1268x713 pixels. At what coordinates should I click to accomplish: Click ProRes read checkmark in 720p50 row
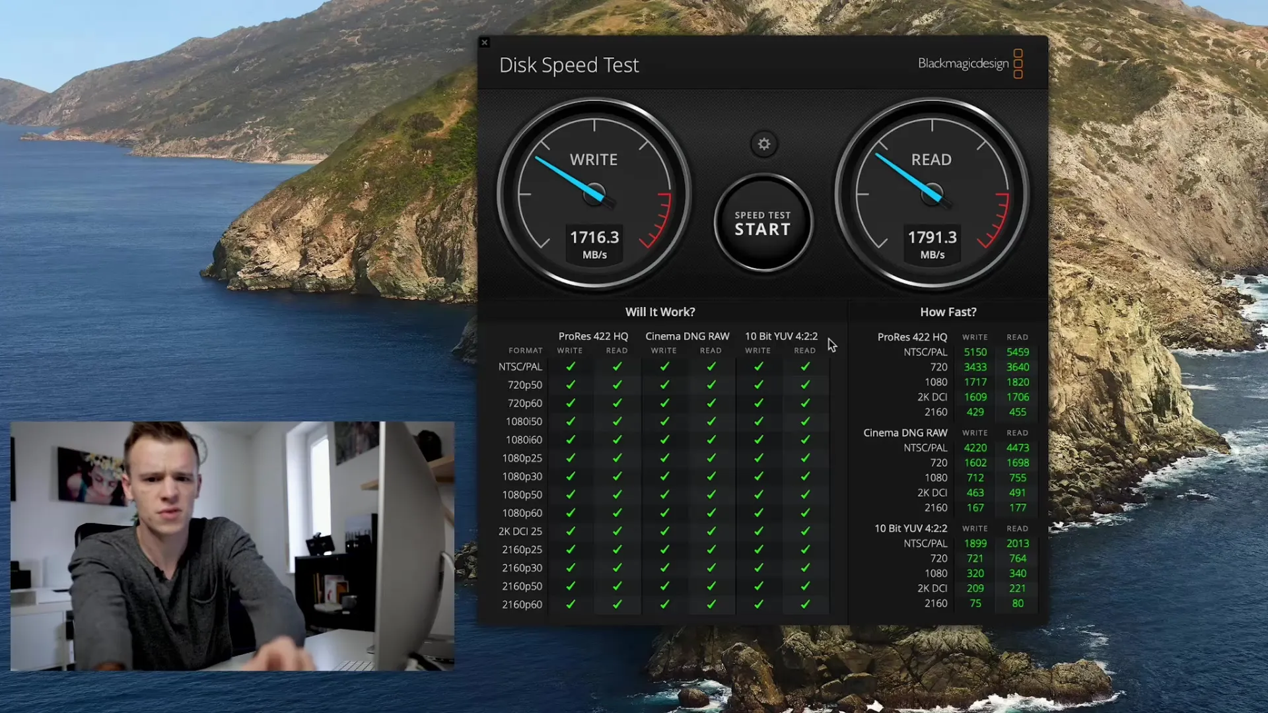[617, 385]
